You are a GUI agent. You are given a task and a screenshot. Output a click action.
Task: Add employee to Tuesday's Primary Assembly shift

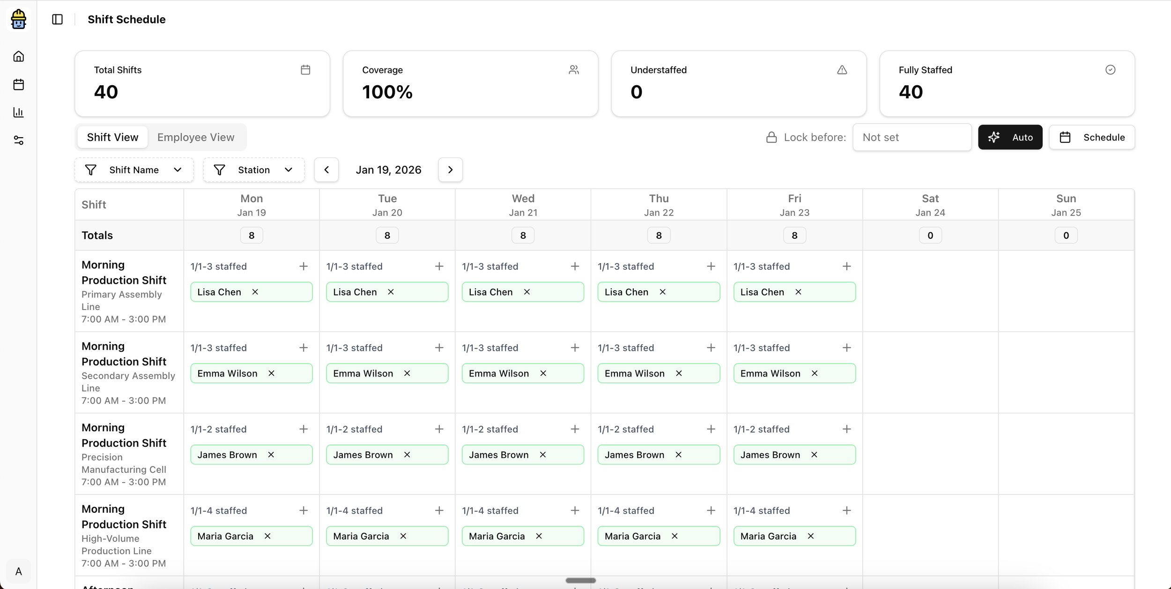coord(439,266)
